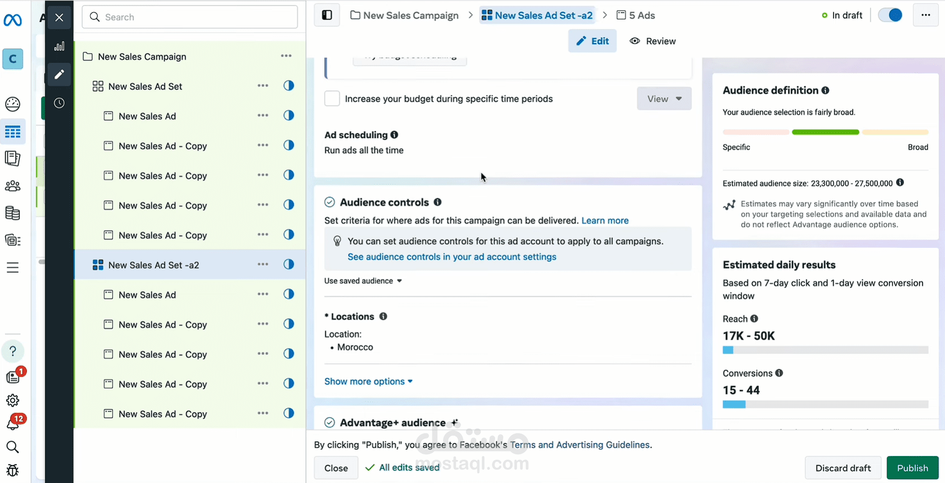Toggle the ad set on/off switch
Image resolution: width=945 pixels, height=483 pixels.
click(890, 15)
